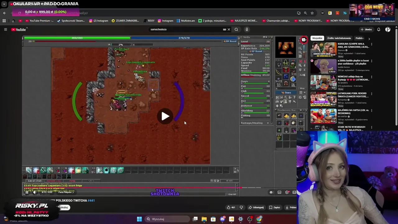Image resolution: width=398 pixels, height=224 pixels.
Task: Click the Udostępnij share button
Action: pyautogui.click(x=256, y=208)
